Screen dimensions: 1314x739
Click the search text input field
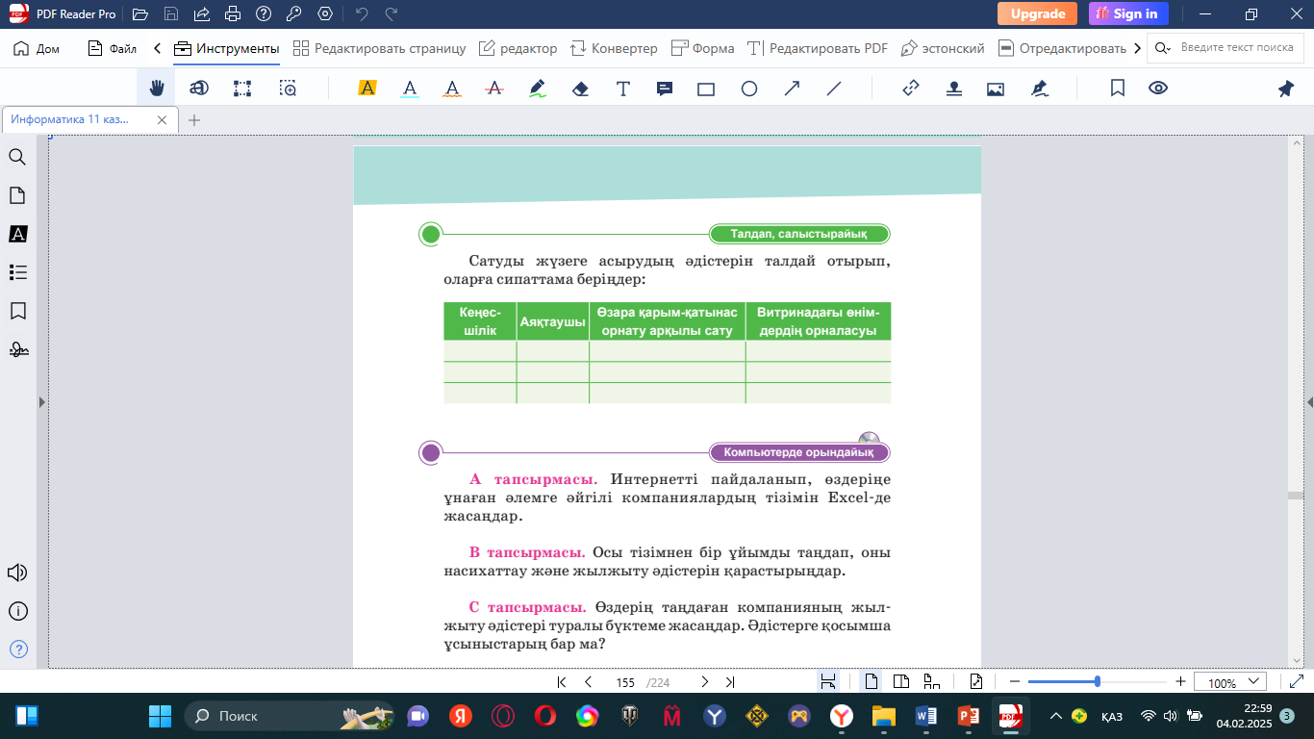click(1235, 48)
